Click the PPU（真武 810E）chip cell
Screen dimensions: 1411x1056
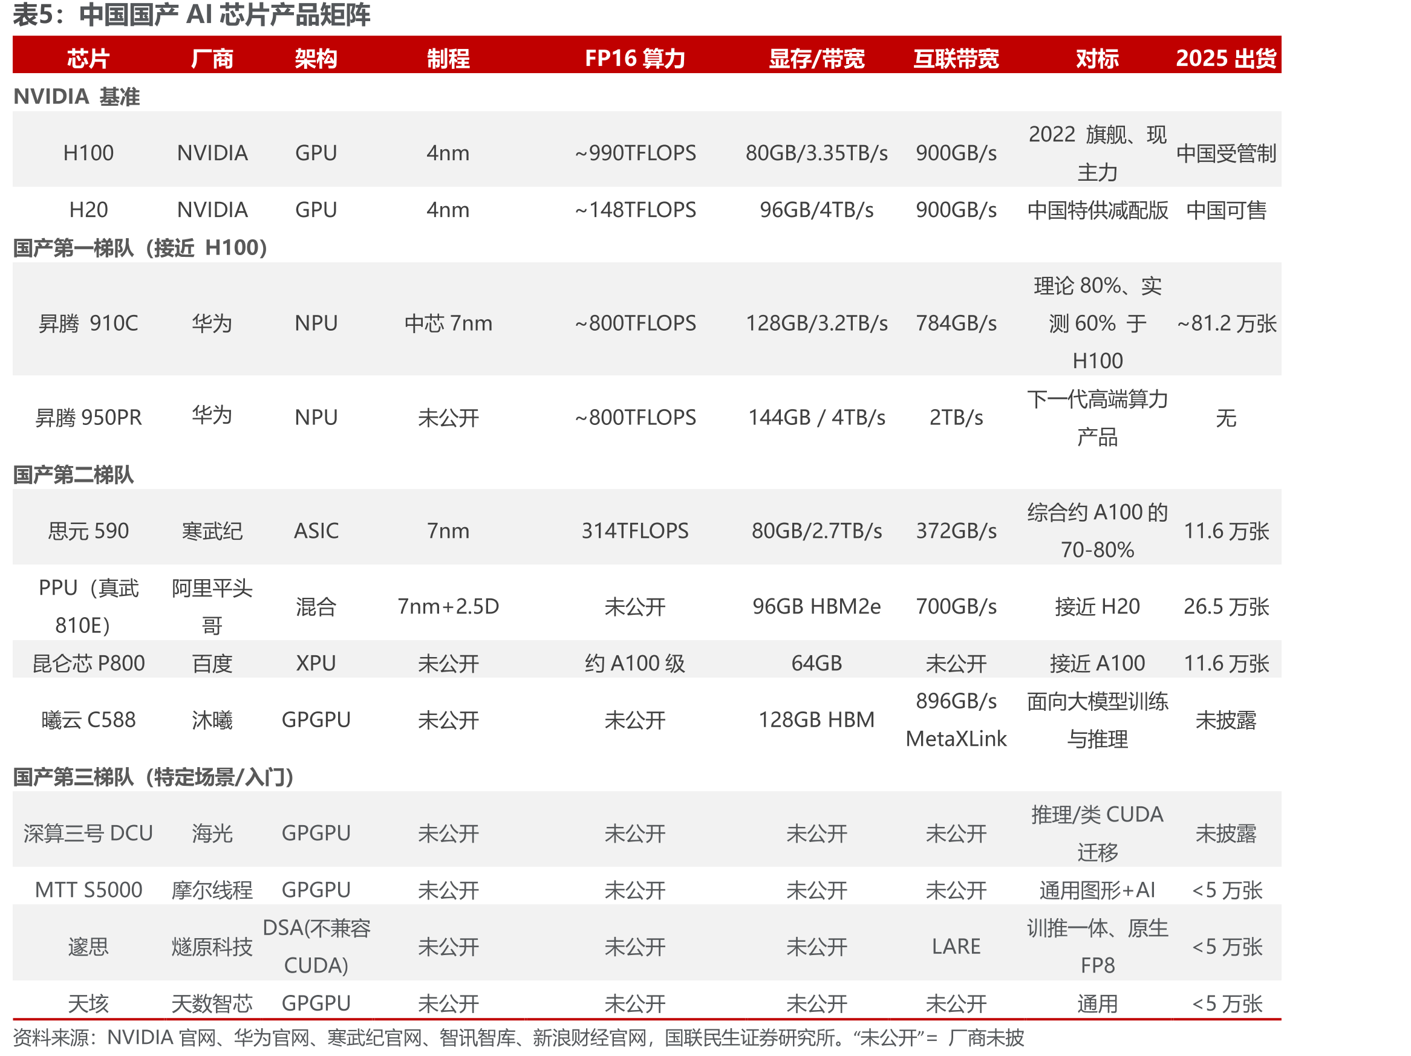88,606
